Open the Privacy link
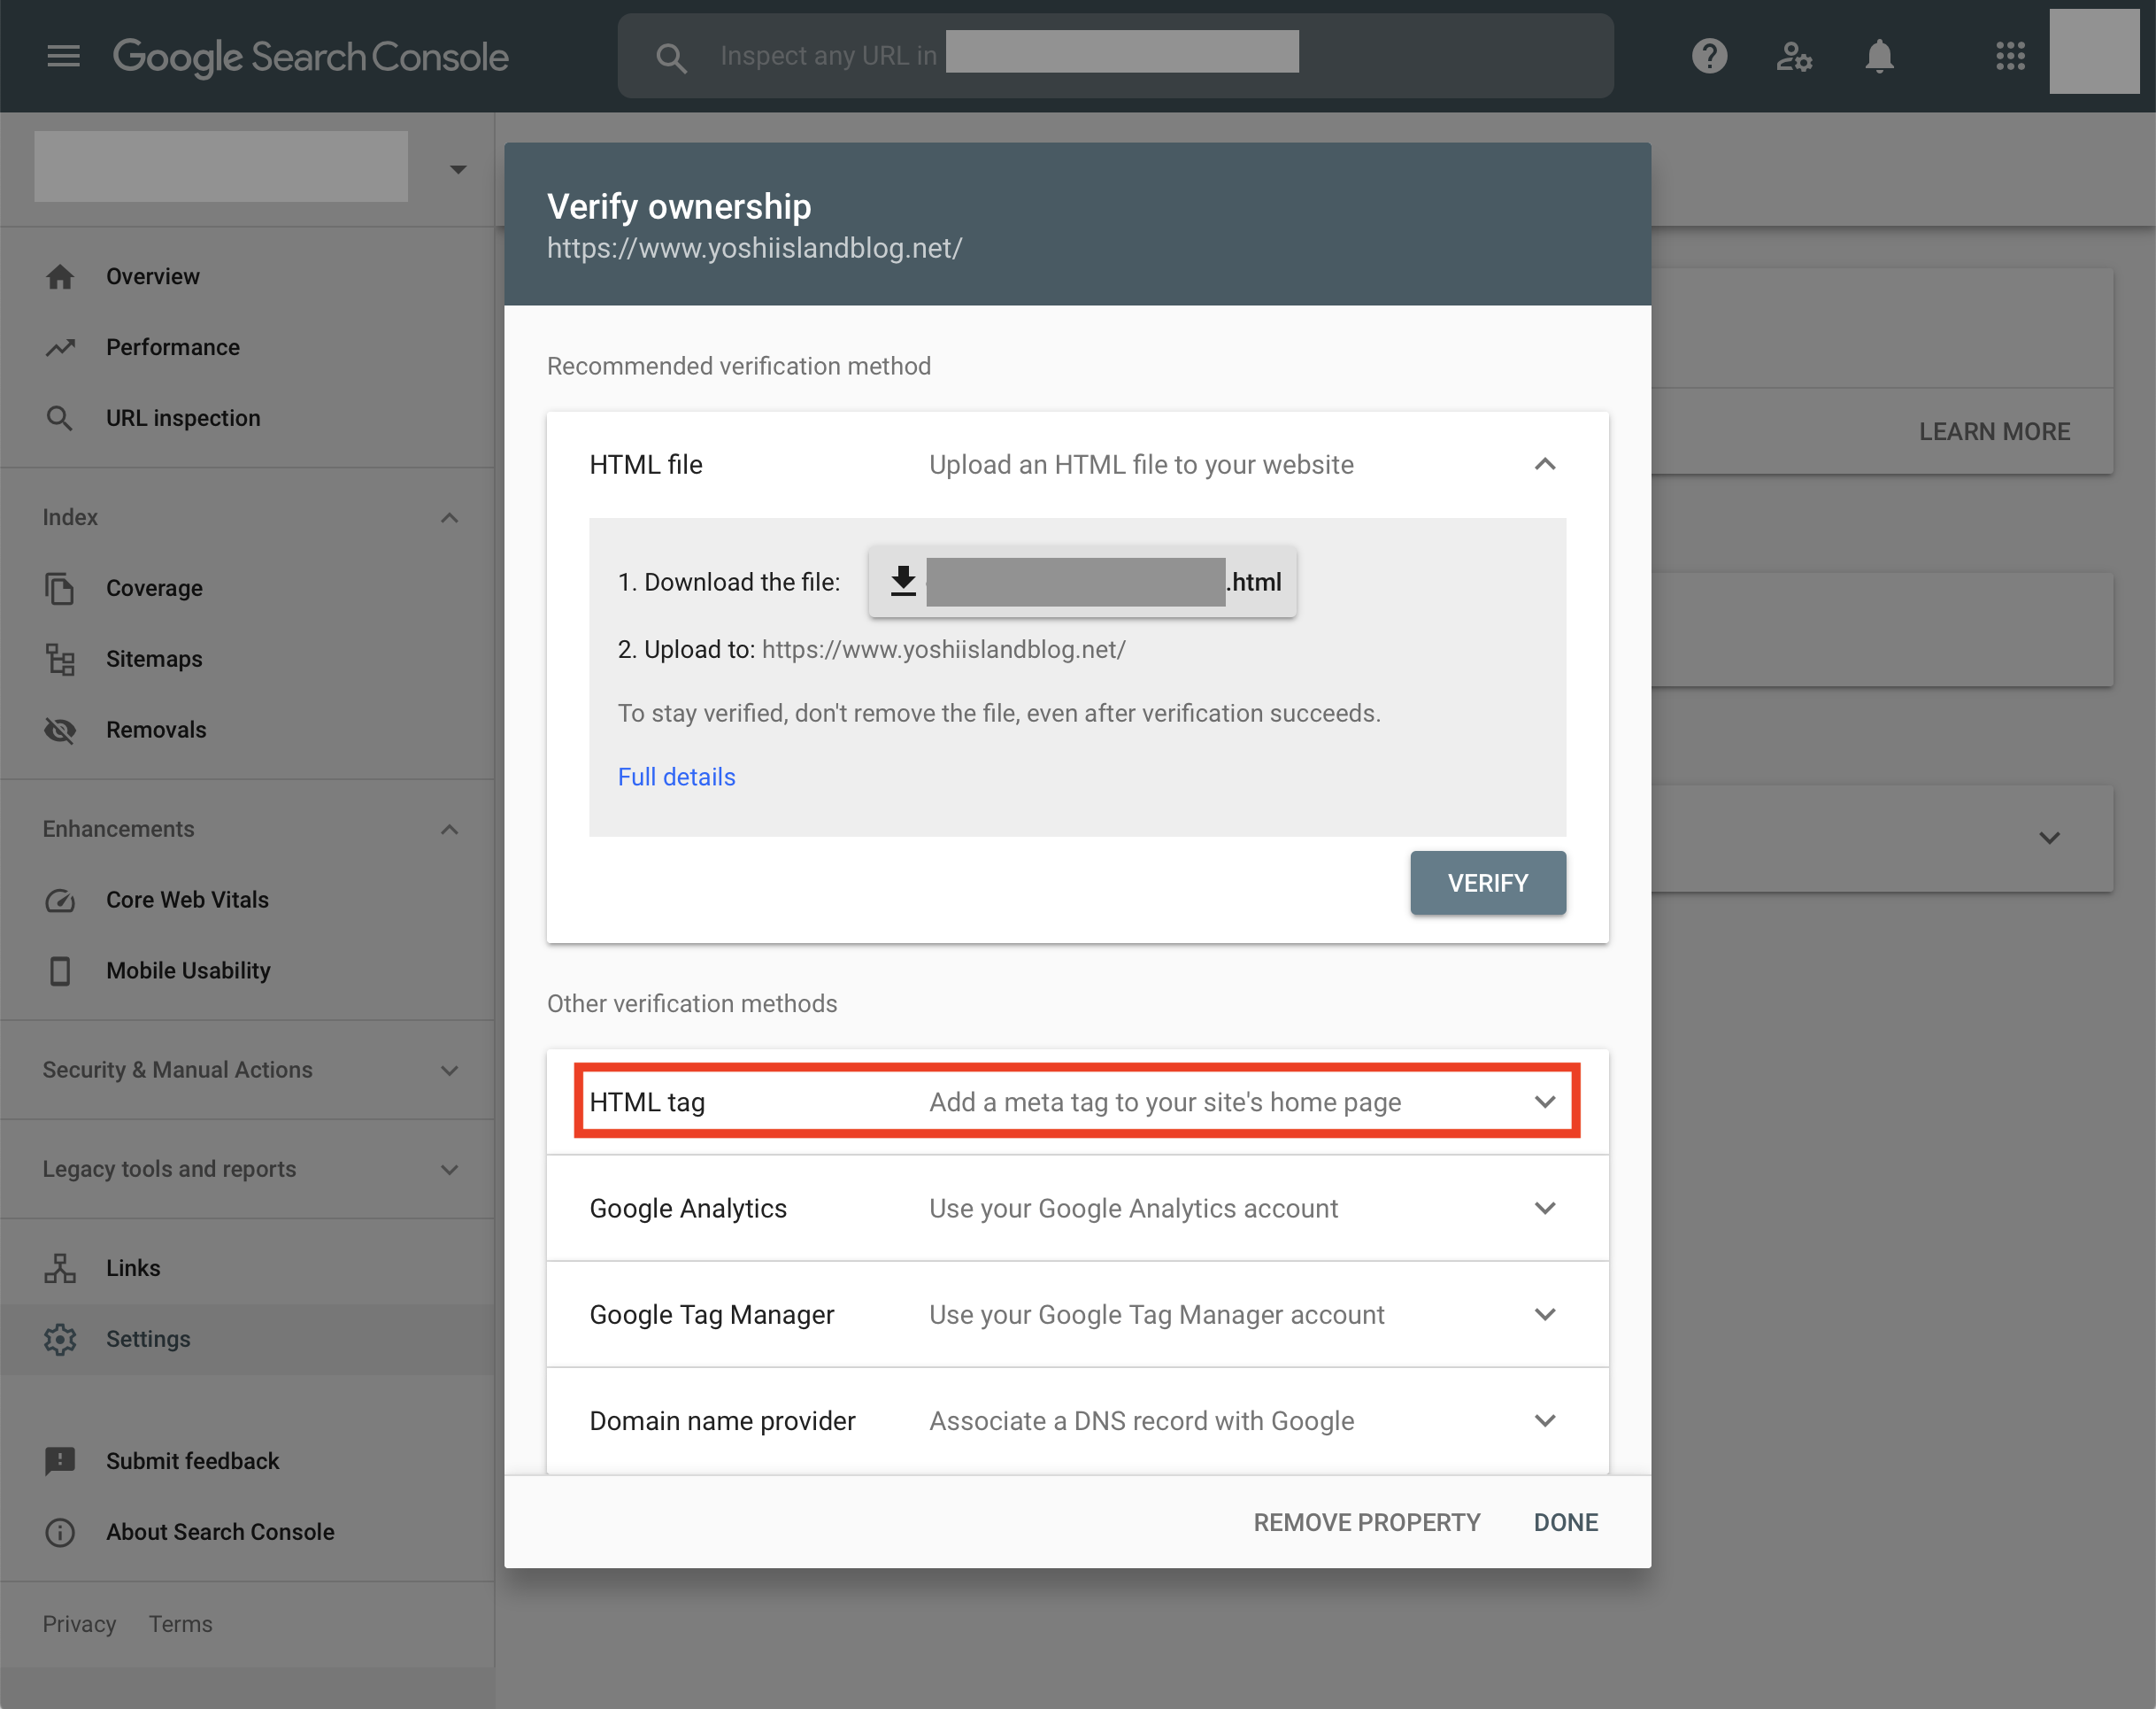Screen dimensions: 2156x1709 click(79, 1625)
